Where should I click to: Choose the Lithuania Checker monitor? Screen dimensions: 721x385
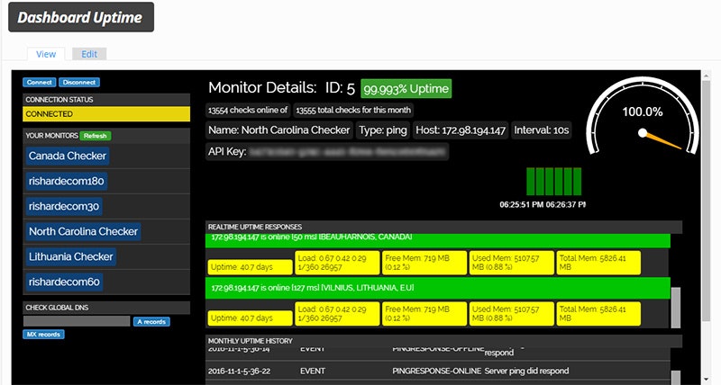71,257
